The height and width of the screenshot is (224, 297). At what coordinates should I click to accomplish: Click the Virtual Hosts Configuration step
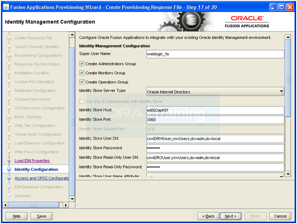click(38, 134)
